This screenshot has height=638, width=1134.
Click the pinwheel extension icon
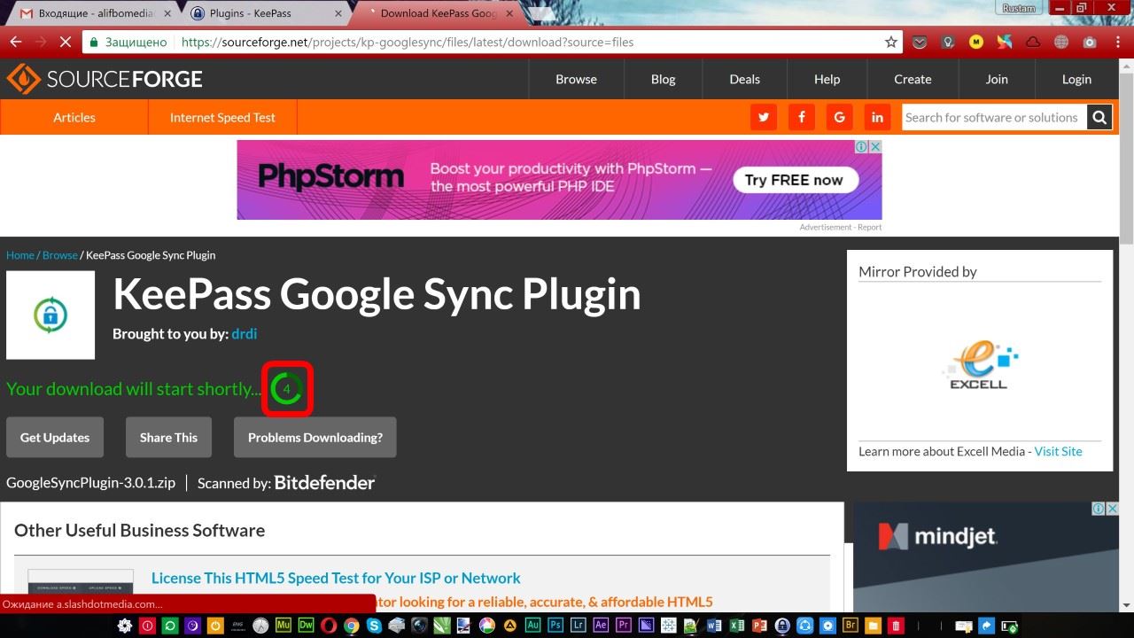[1005, 42]
